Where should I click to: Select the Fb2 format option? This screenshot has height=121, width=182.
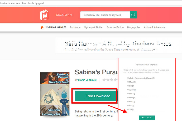[x=128, y=94]
